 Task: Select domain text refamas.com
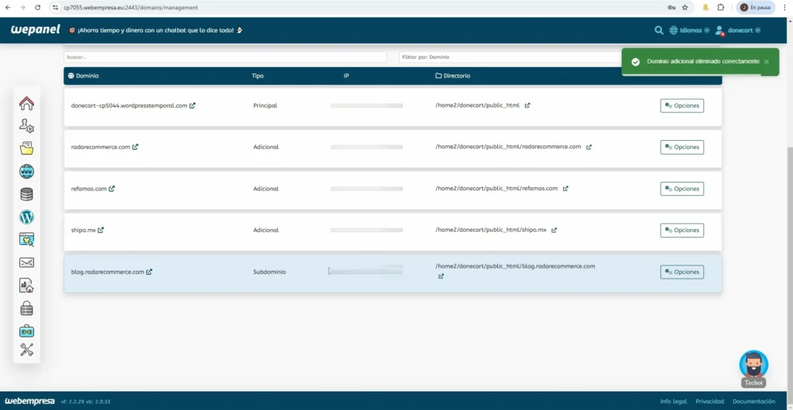pyautogui.click(x=89, y=189)
